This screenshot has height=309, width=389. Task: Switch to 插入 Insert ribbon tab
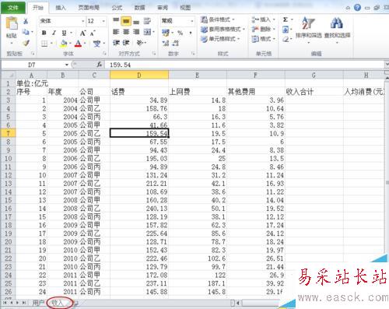pos(61,8)
